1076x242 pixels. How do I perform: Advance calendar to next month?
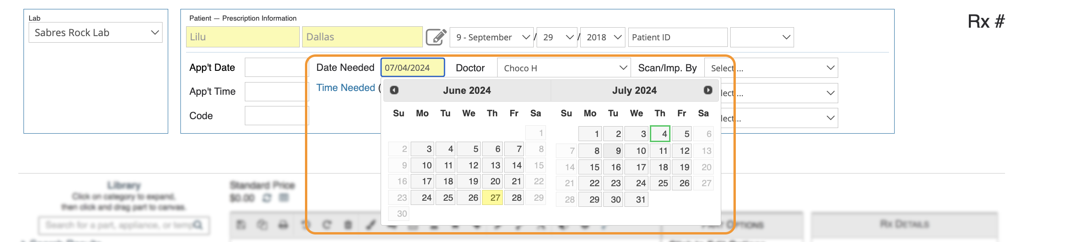click(x=708, y=90)
